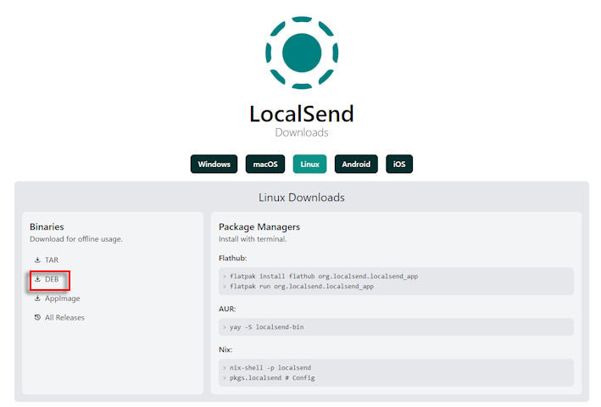Click the download icon beside TAR
The image size is (601, 407).
(x=37, y=259)
